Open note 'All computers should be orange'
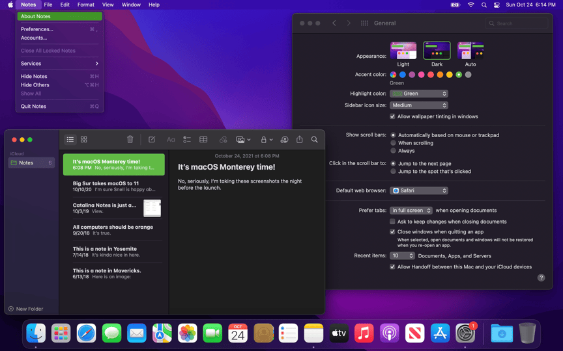 point(114,230)
